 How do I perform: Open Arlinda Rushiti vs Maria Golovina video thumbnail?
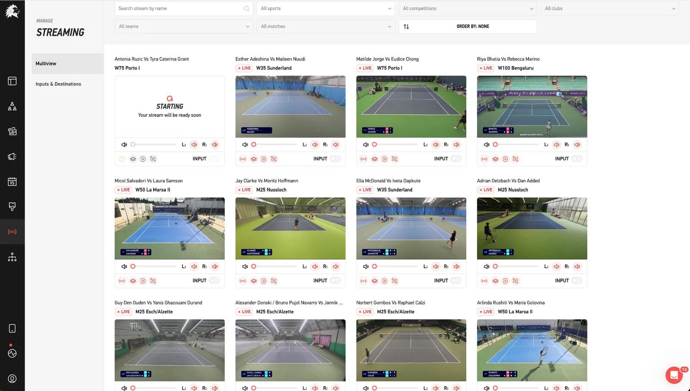[532, 350]
